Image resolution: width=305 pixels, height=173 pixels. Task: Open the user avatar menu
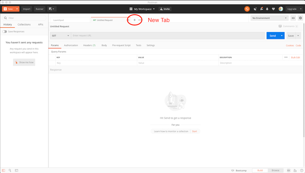[281, 9]
